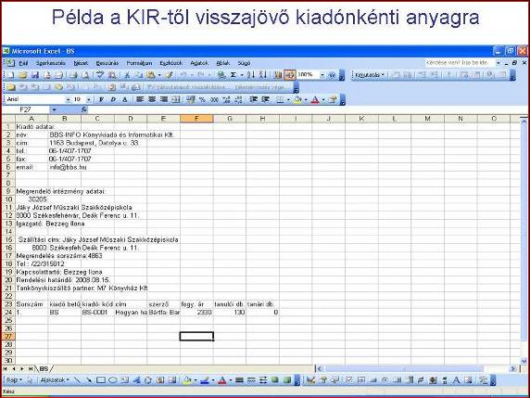Select the cell containing BS-0001

pos(97,312)
